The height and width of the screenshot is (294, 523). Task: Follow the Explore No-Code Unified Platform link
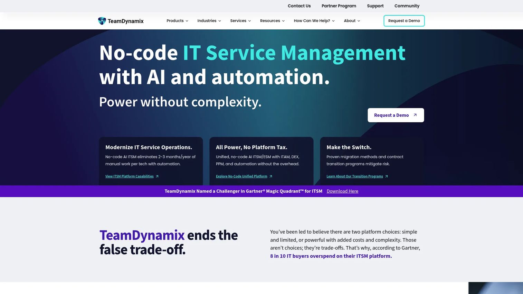click(x=241, y=176)
